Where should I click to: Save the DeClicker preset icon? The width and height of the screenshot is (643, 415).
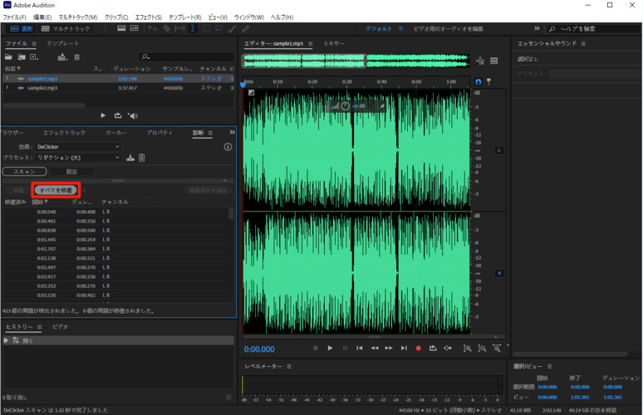pyautogui.click(x=130, y=158)
